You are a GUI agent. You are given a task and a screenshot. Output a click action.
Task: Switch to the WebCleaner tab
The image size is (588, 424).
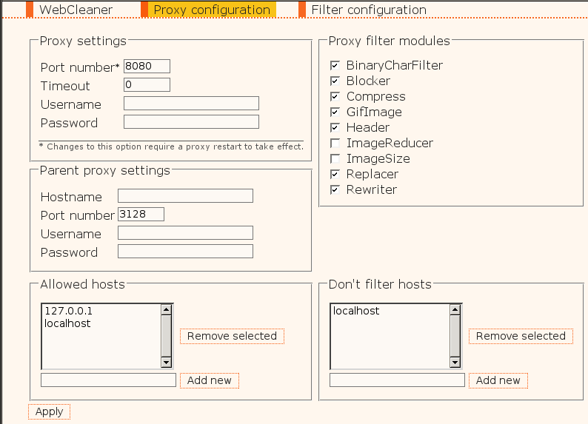tap(75, 10)
